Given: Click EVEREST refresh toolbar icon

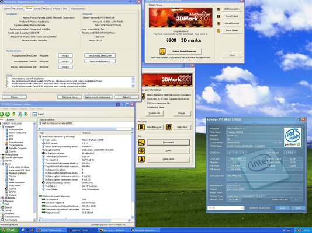Looking at the screenshot, I should 20,114.
